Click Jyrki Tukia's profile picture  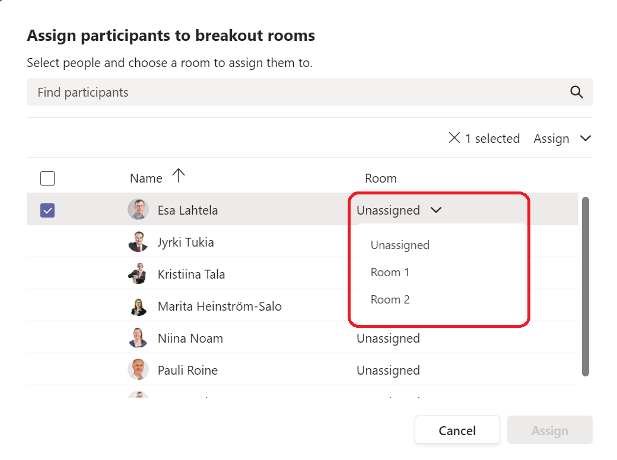point(138,242)
